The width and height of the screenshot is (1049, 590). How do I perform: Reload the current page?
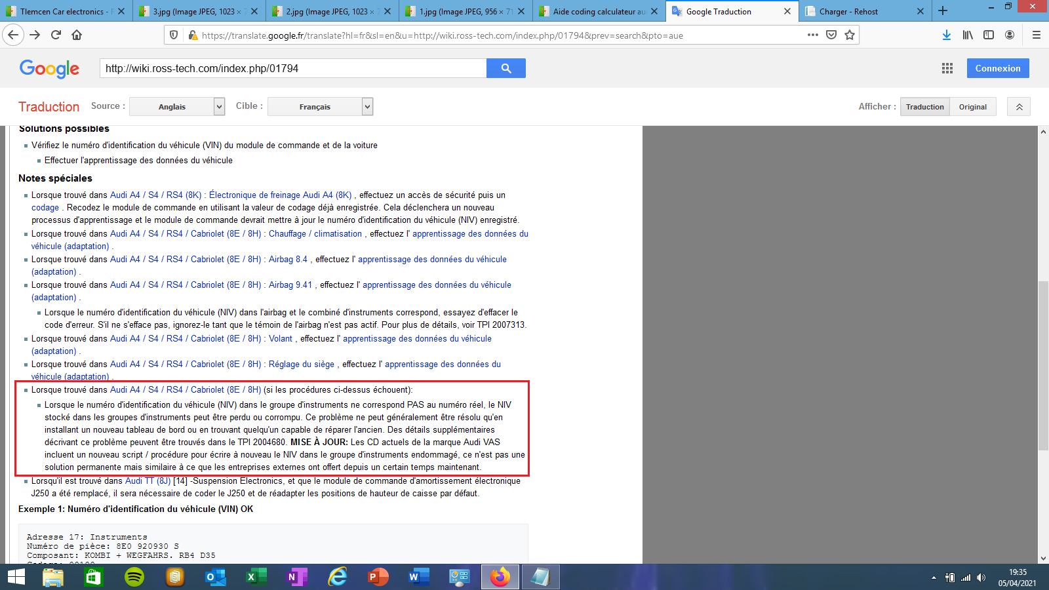coord(56,35)
